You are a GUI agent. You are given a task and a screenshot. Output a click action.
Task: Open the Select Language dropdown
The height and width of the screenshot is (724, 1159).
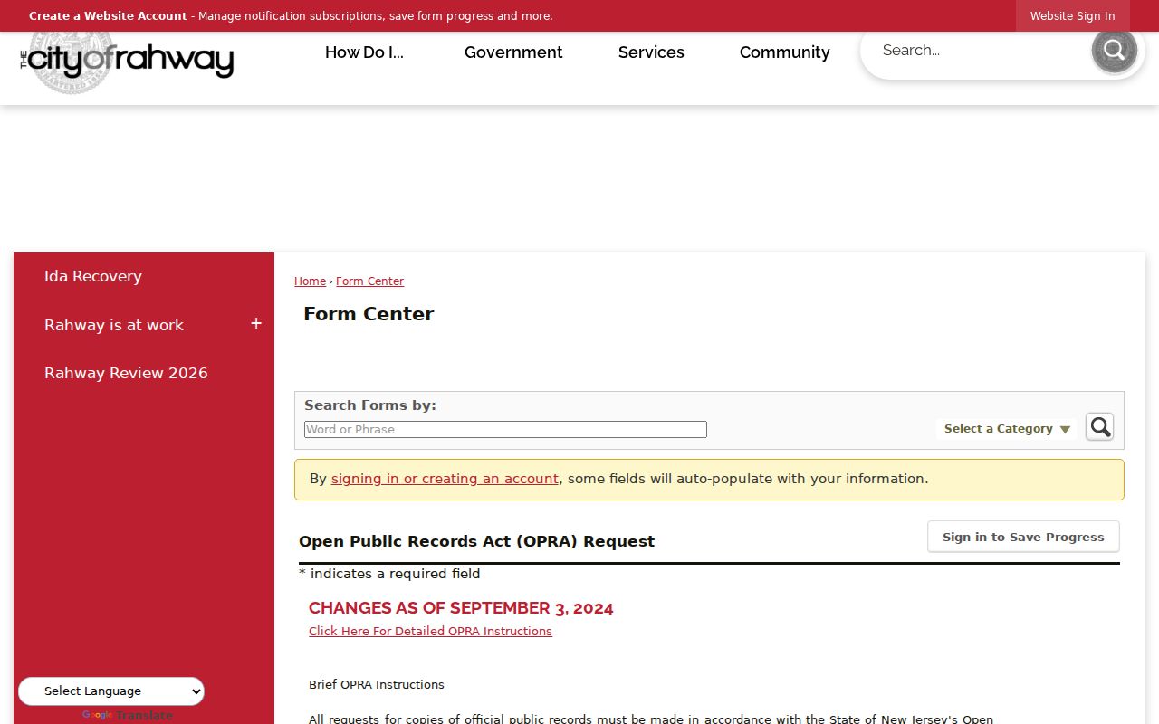coord(111,691)
